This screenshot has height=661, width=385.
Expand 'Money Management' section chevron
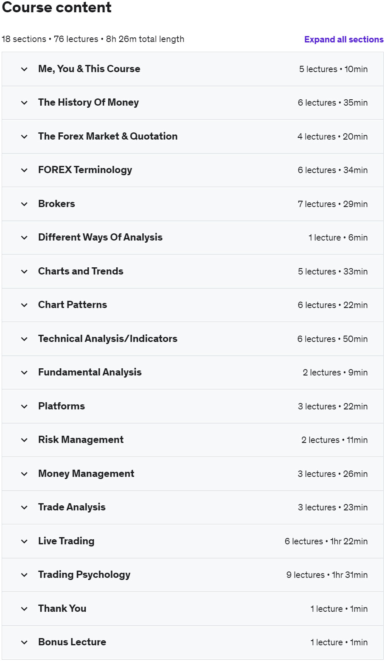25,474
